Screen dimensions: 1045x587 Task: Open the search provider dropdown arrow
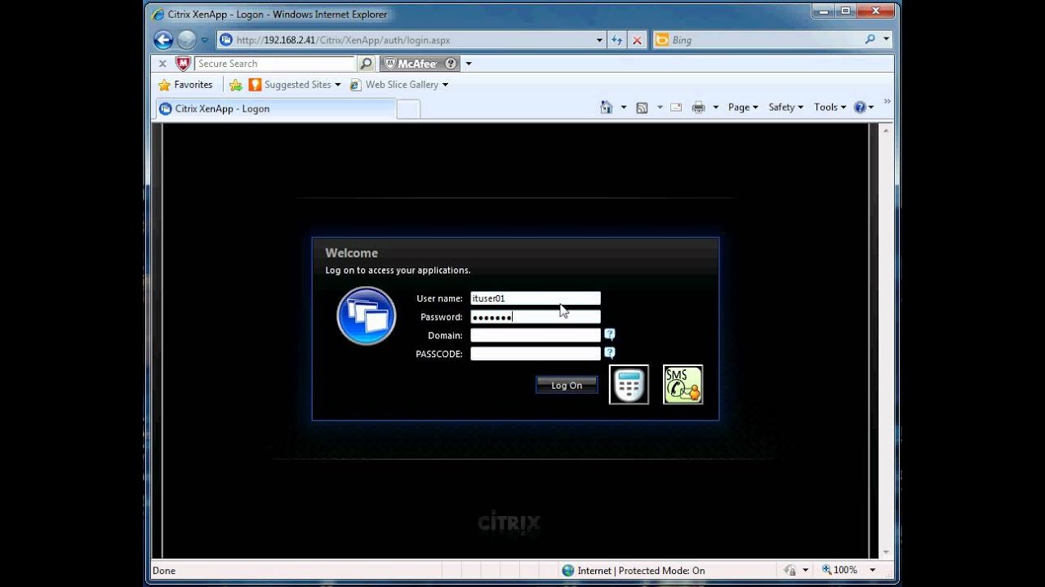tap(886, 39)
